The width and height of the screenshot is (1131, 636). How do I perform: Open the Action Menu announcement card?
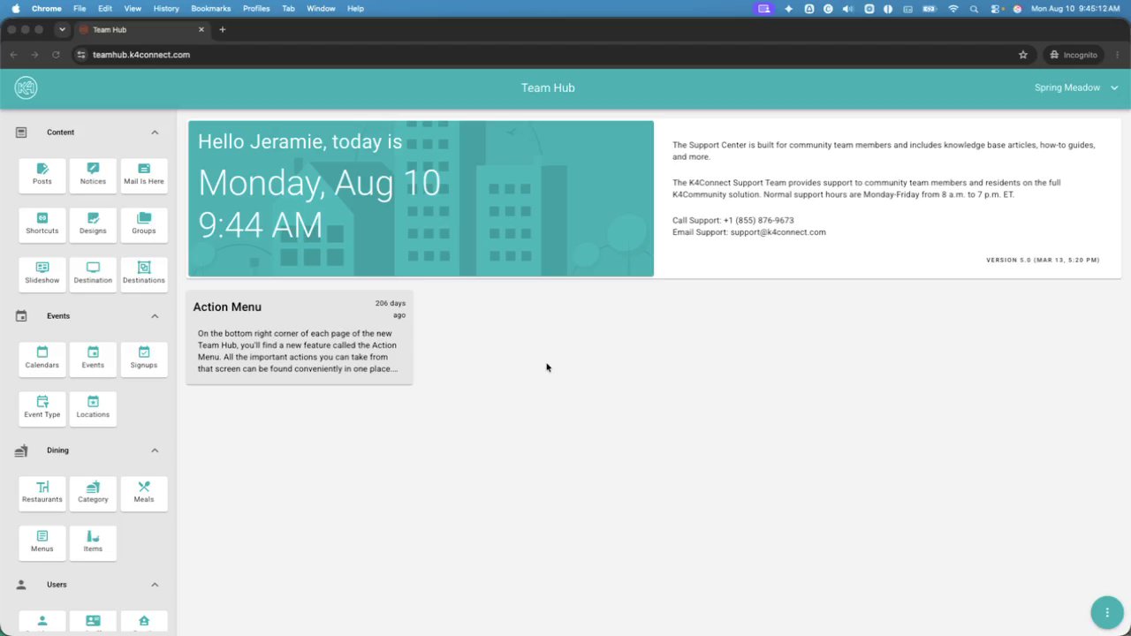(300, 337)
